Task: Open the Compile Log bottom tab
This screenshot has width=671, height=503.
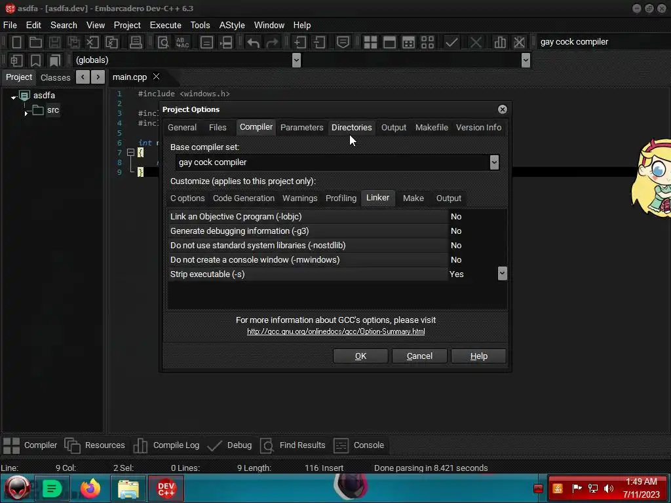Action: (166, 445)
